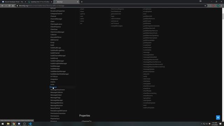This screenshot has width=224, height=126.
Task: Click the browser home icon
Action: 13,6
